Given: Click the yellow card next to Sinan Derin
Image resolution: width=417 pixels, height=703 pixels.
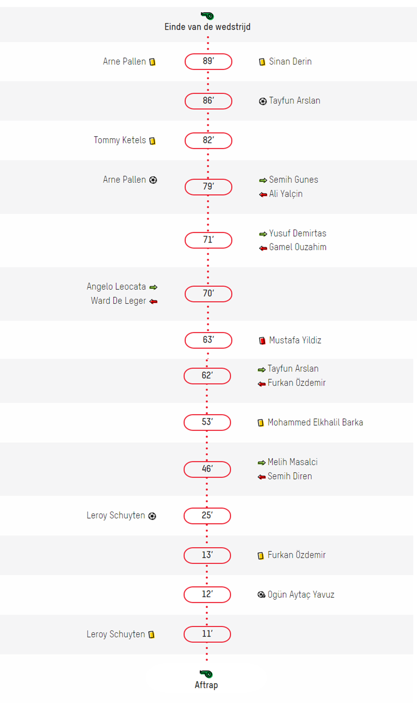Looking at the screenshot, I should [x=262, y=62].
